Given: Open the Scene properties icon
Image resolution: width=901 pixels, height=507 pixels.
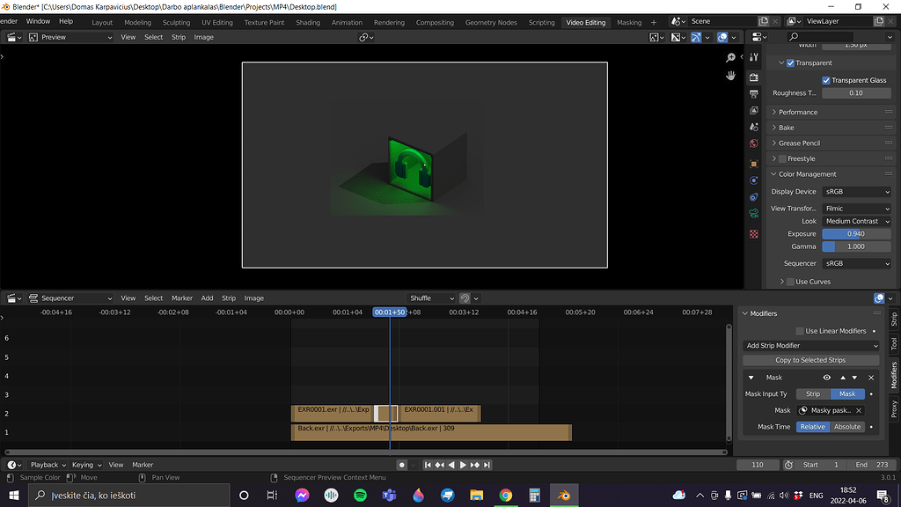Looking at the screenshot, I should pyautogui.click(x=754, y=127).
